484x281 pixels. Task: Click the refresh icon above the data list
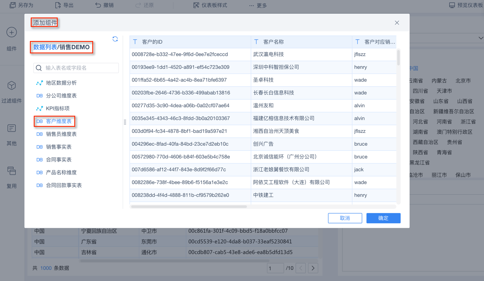[115, 39]
